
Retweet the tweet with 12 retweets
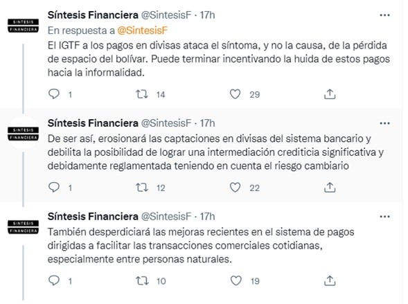pyautogui.click(x=142, y=187)
